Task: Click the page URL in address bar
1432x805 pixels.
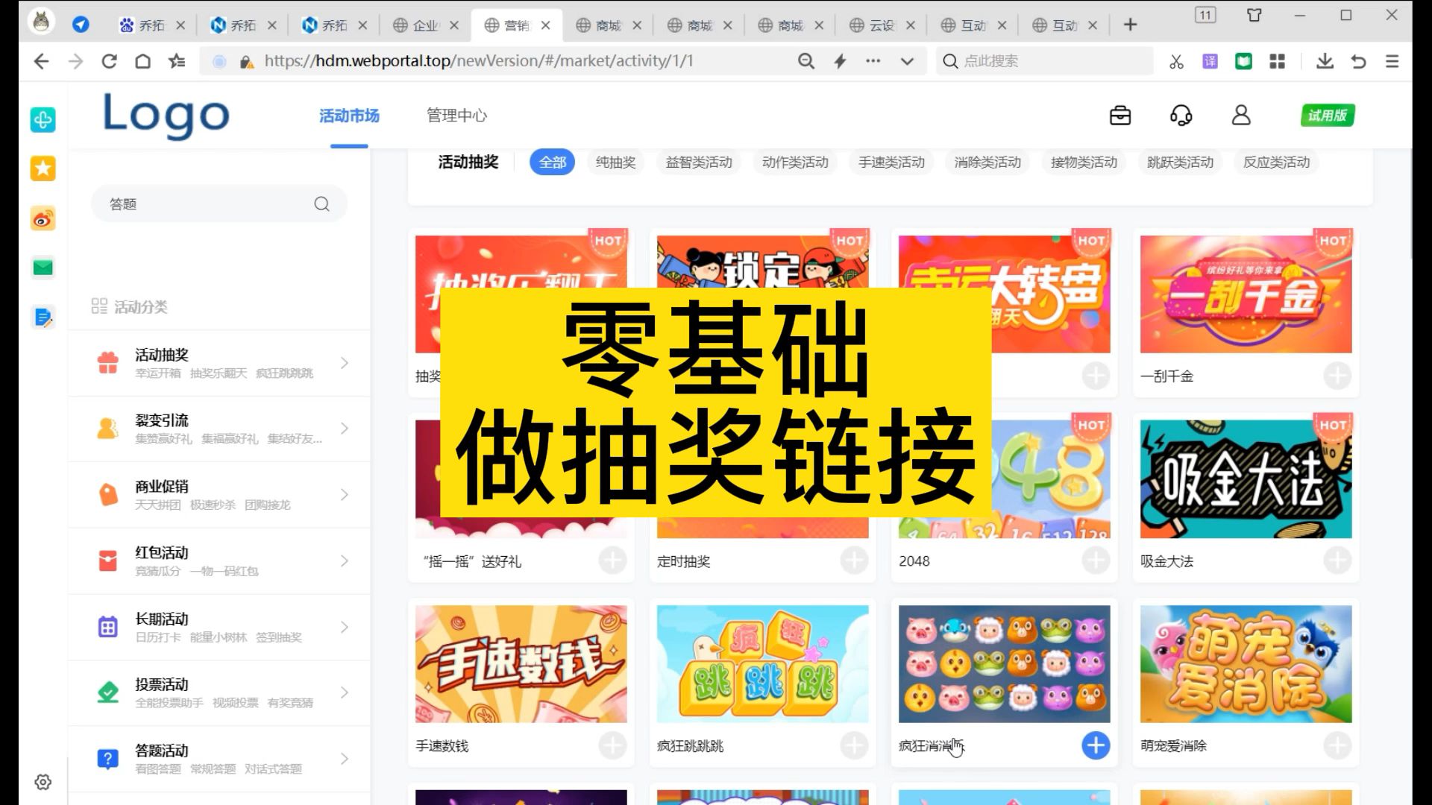Action: pos(479,61)
